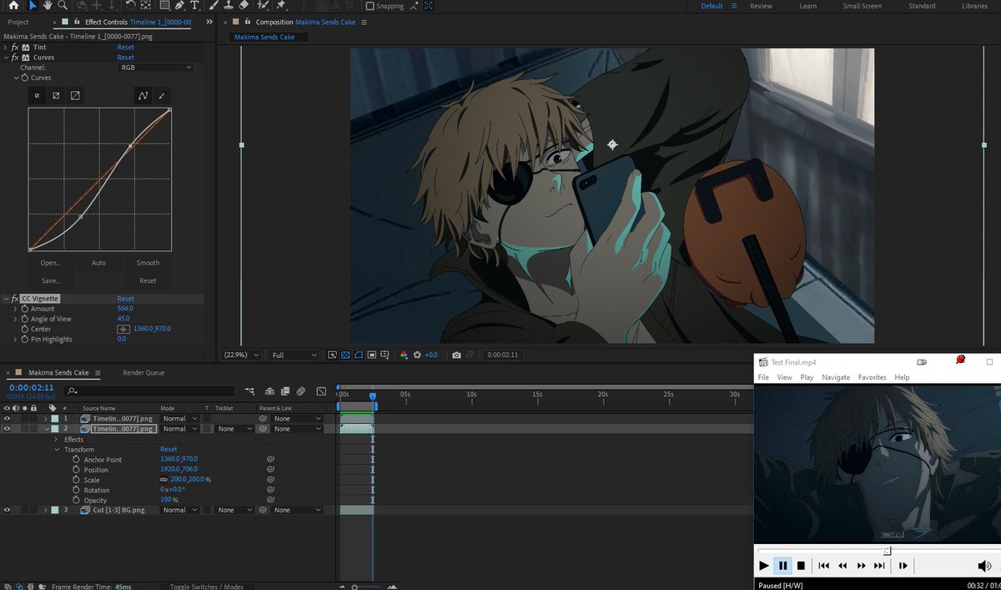Toggle the CC Vignette fx switch
The image size is (1001, 590).
pos(15,299)
